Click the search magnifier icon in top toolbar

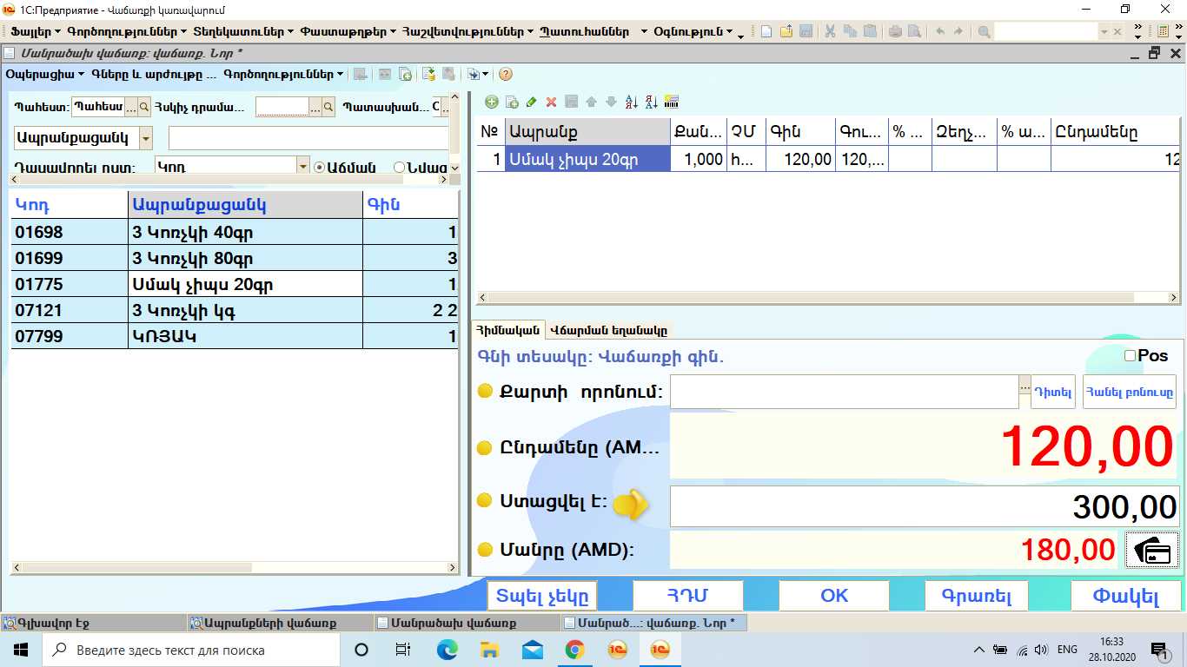coord(984,31)
